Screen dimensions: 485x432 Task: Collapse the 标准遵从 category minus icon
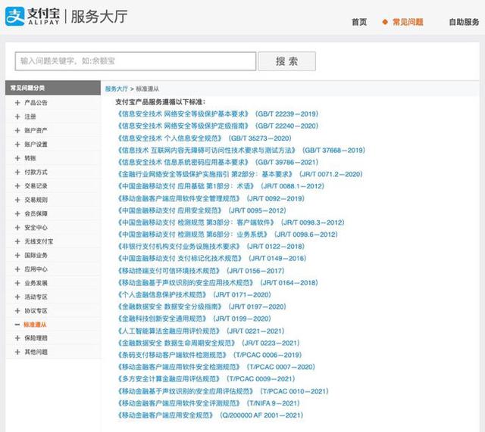17,325
